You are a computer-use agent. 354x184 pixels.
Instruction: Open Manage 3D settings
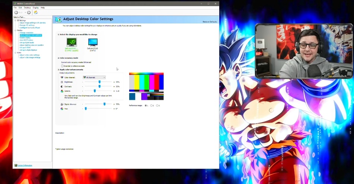click(27, 25)
